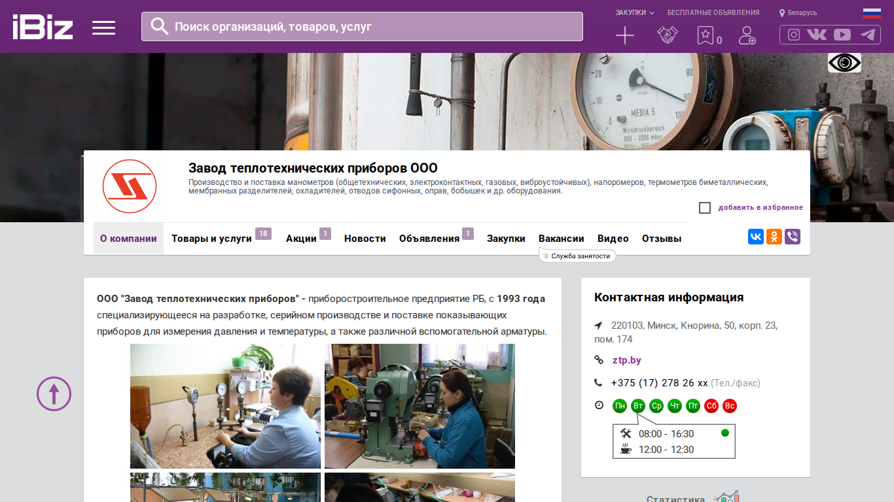The width and height of the screenshot is (894, 502).
Task: Open iBiz VK page in header
Action: pyautogui.click(x=817, y=35)
